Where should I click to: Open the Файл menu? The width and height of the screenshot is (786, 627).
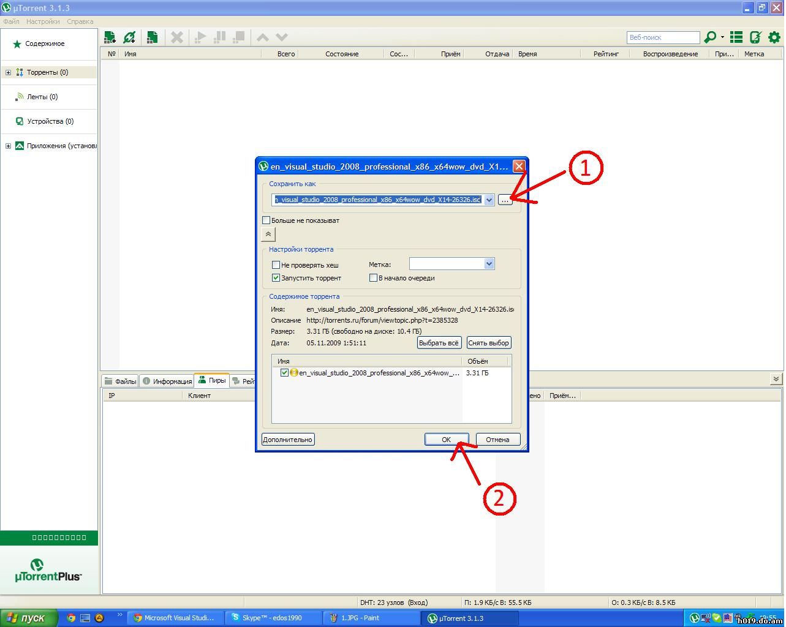(11, 21)
